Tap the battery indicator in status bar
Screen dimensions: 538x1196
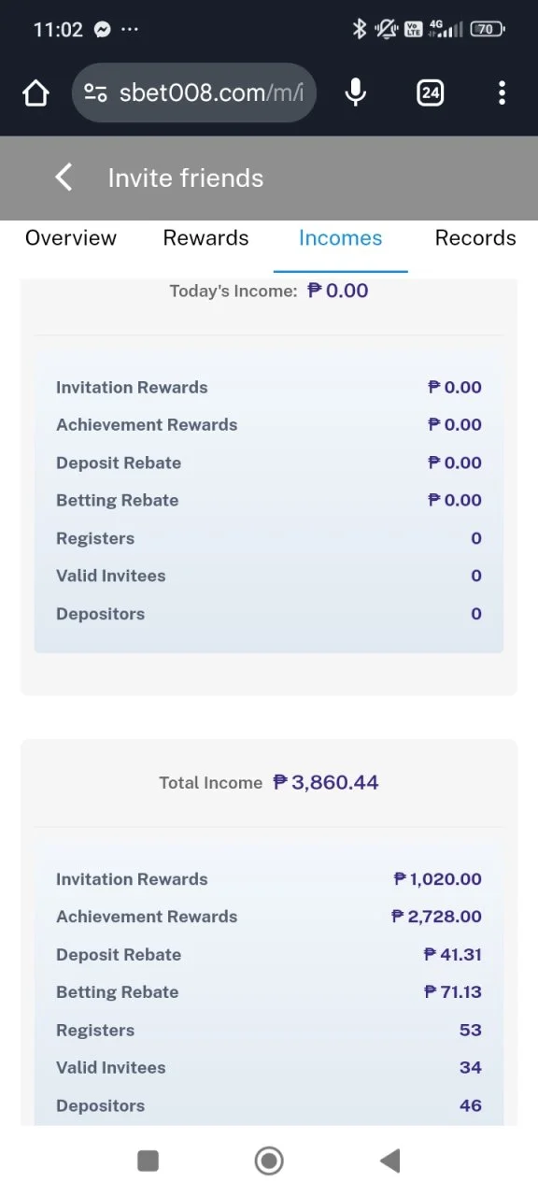click(x=488, y=29)
